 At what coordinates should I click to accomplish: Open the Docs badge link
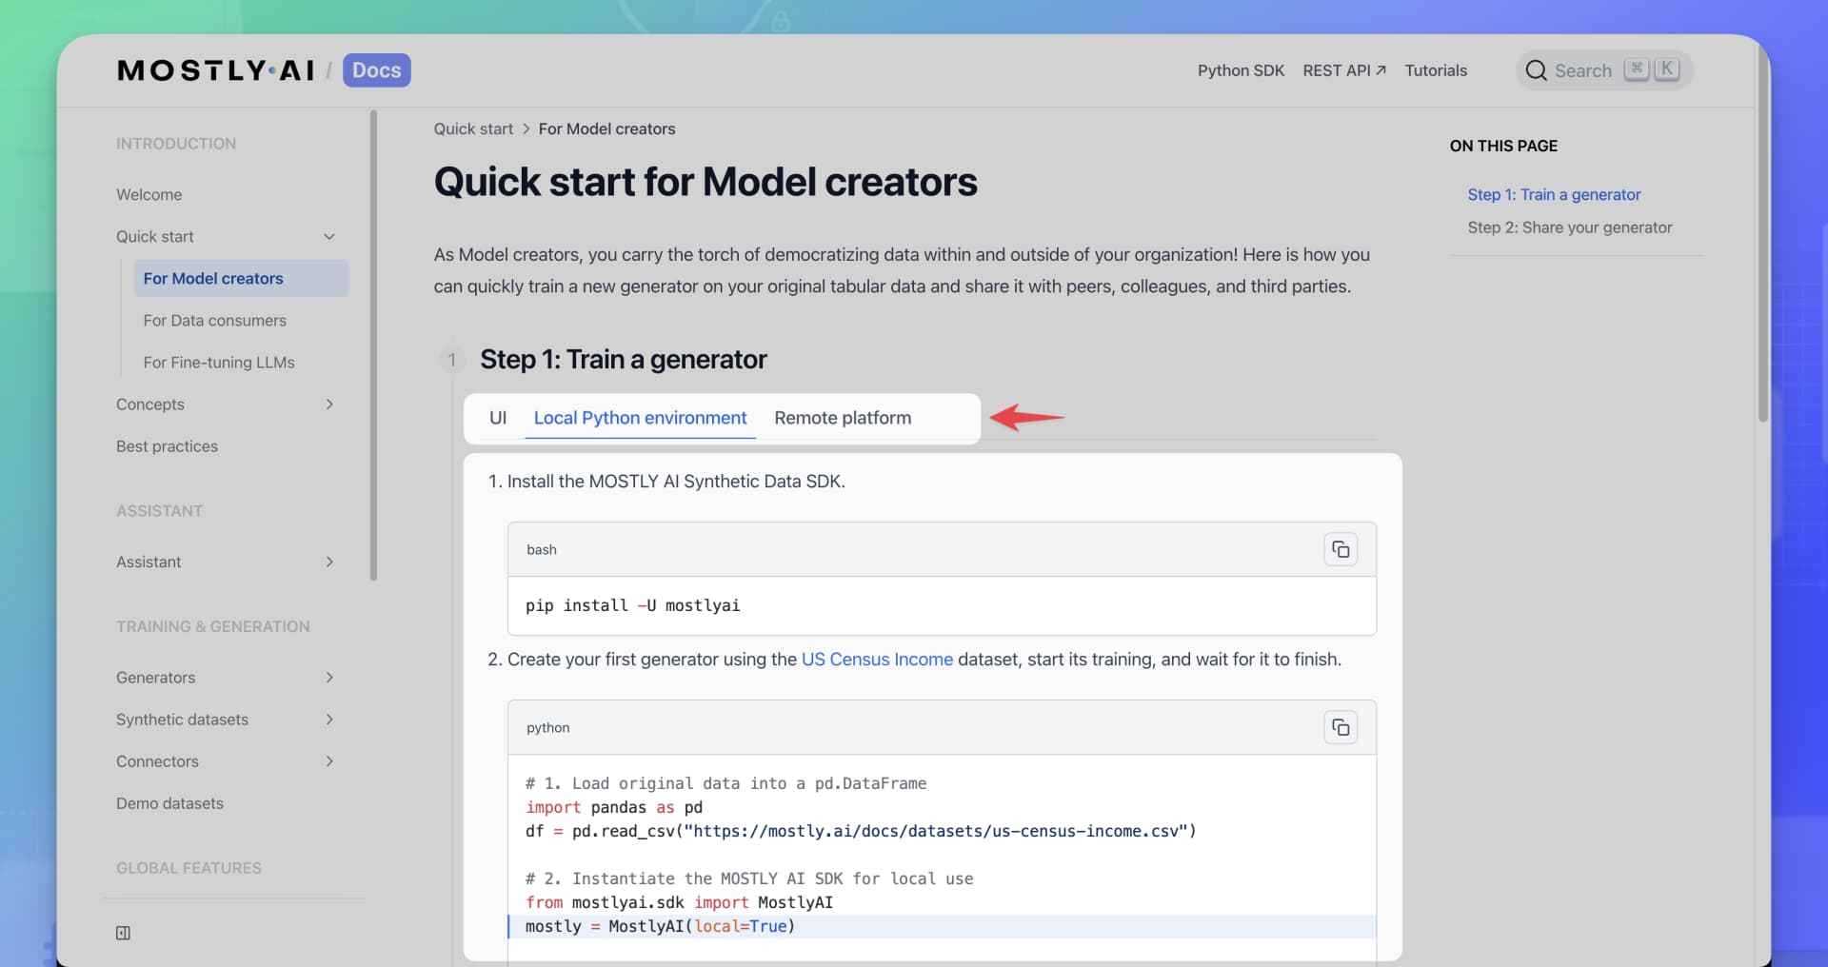376,70
